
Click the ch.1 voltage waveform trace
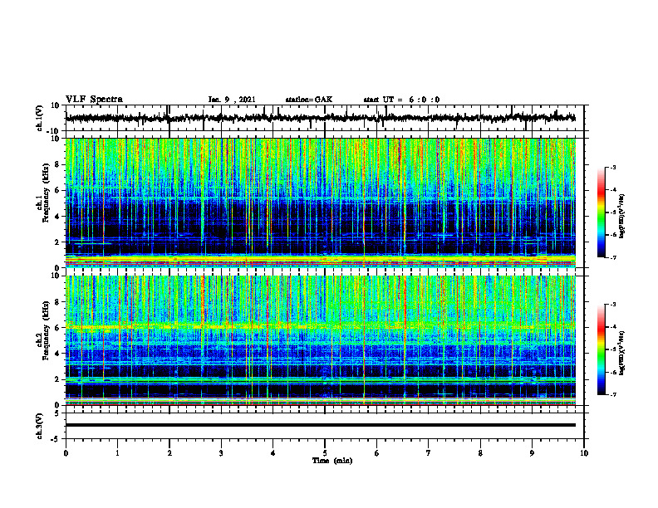pyautogui.click(x=320, y=118)
